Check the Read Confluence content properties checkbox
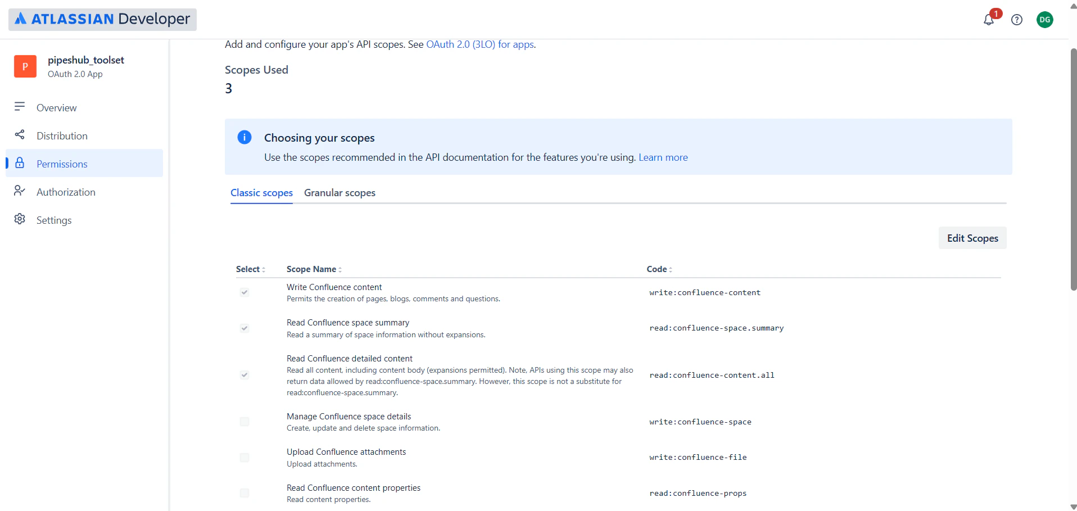The image size is (1077, 511). (x=245, y=493)
